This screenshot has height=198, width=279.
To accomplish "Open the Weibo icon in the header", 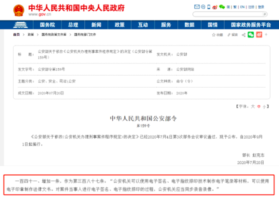I will (x=215, y=7).
